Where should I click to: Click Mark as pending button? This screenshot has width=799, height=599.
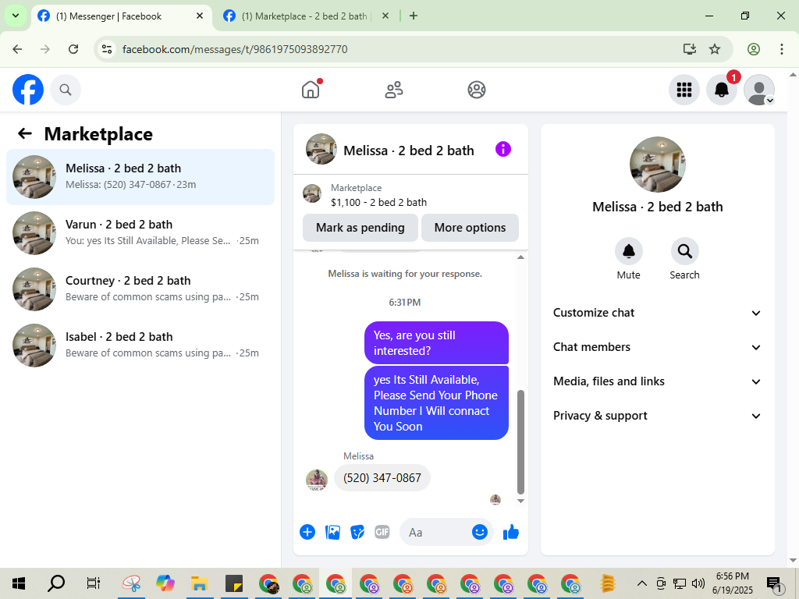(x=360, y=228)
